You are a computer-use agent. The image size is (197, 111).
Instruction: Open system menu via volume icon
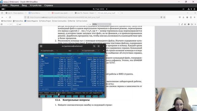click(x=191, y=9)
